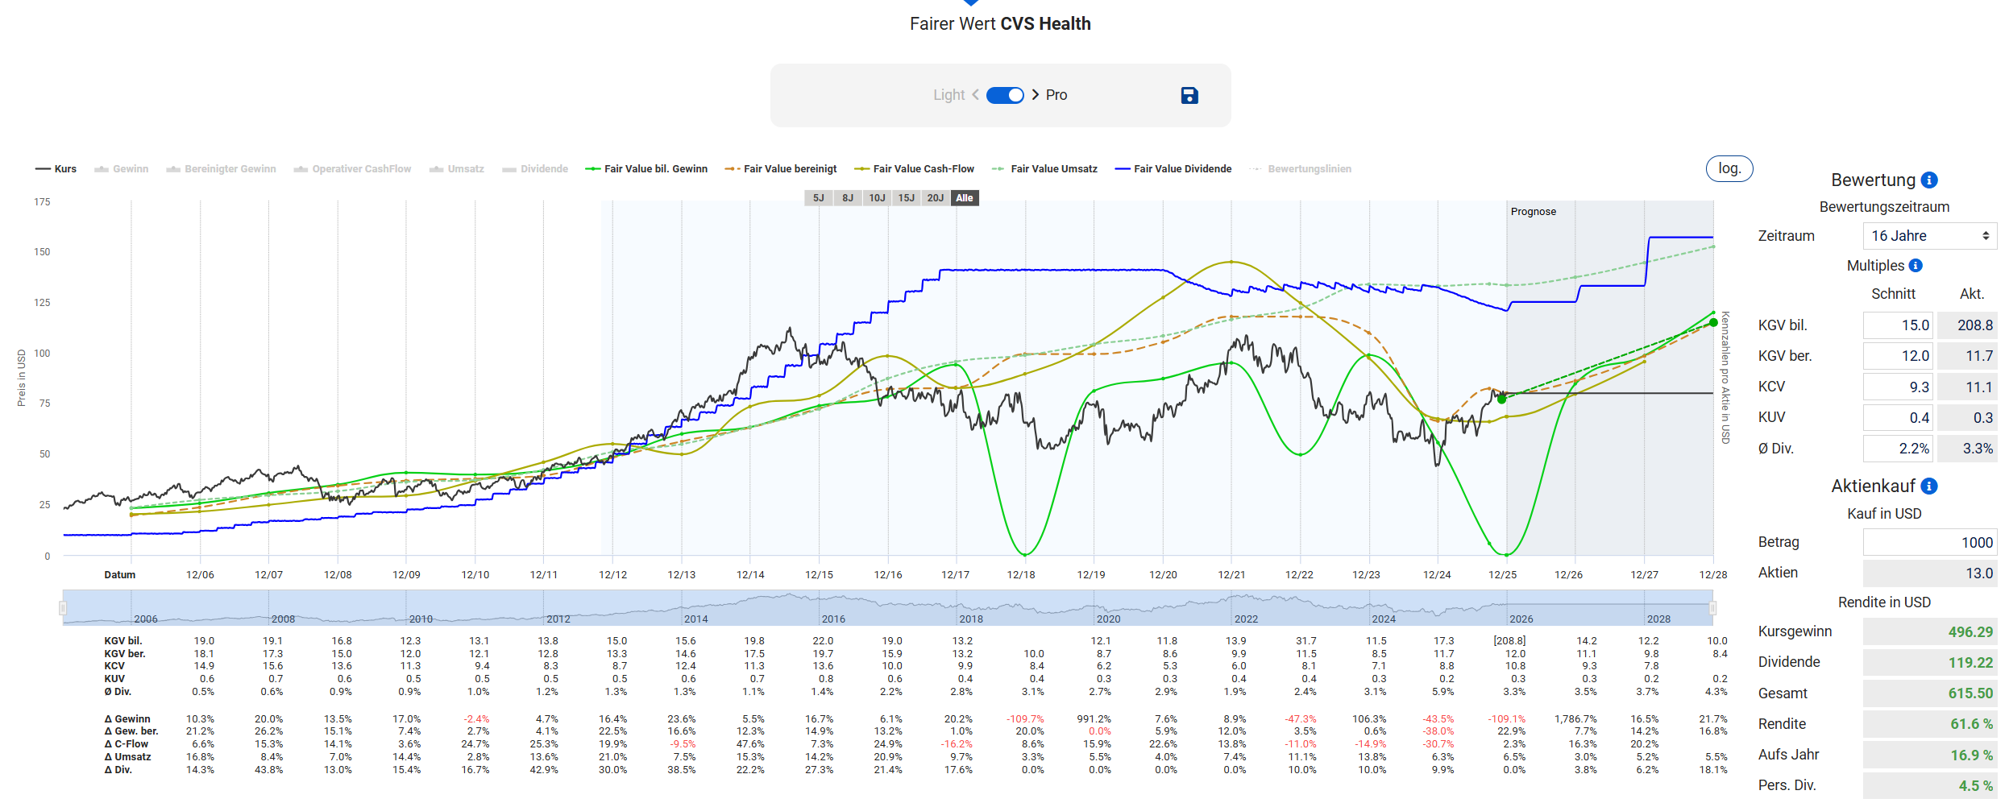This screenshot has height=803, width=2009.
Task: Switch to the Alle time range
Action: (965, 198)
